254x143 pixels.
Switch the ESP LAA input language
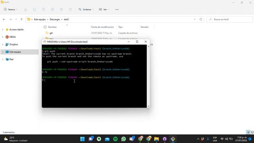click(x=215, y=139)
